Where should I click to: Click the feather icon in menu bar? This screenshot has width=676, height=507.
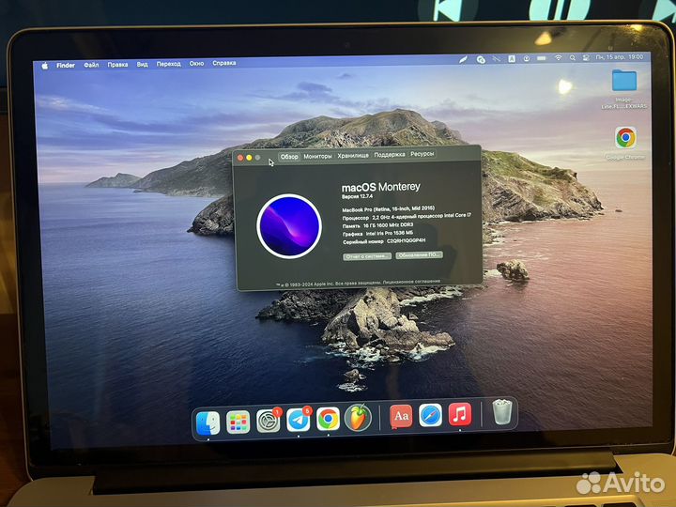464,59
